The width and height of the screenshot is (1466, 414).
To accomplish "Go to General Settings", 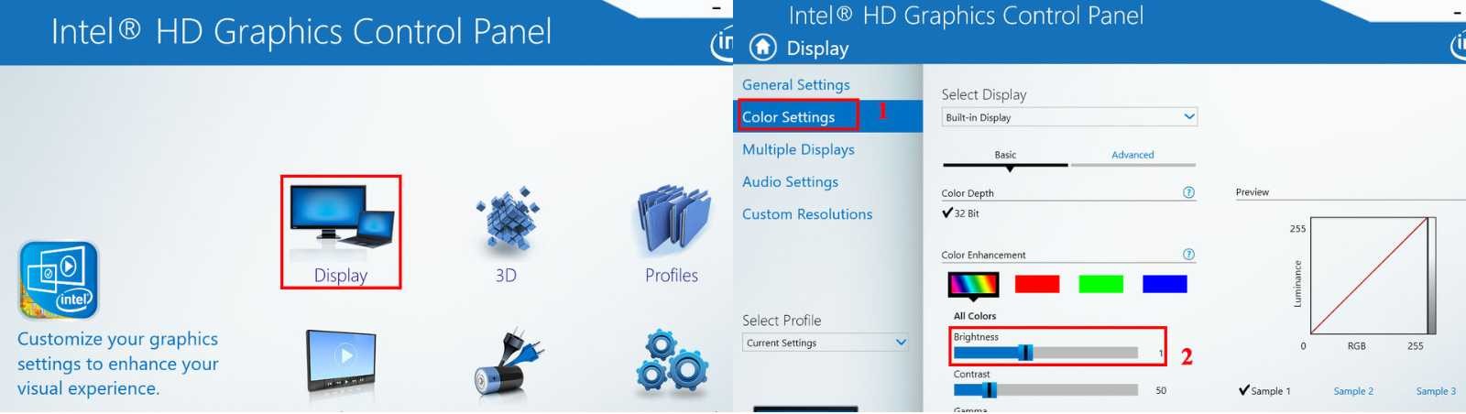I will coord(795,84).
